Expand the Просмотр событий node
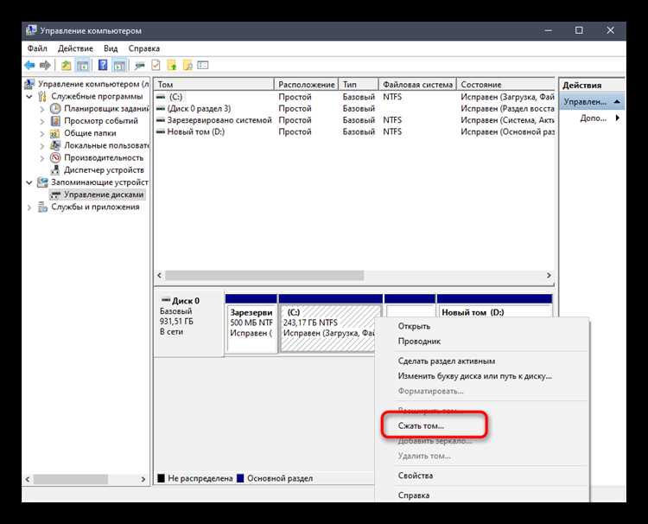Viewport: 648px width, 524px height. [42, 121]
